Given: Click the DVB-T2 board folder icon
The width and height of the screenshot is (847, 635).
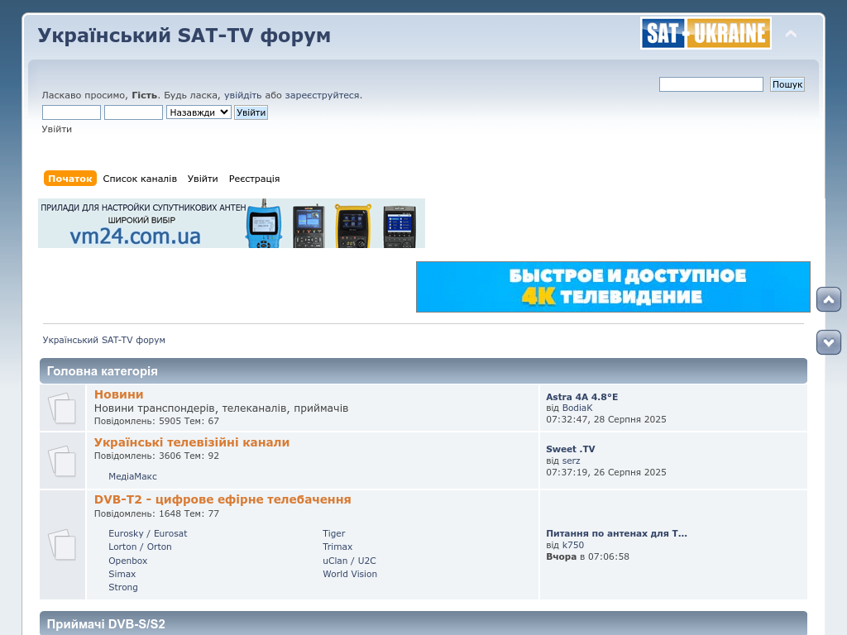Looking at the screenshot, I should tap(62, 545).
